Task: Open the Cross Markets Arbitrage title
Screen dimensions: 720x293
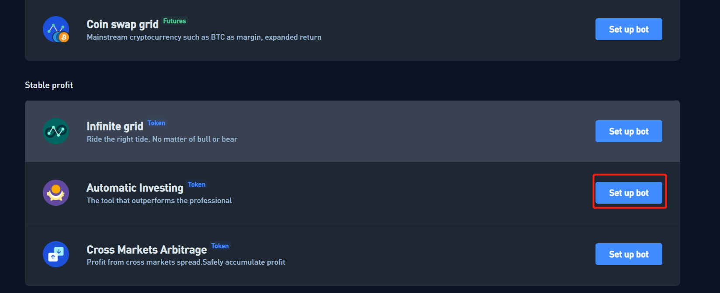Action: coord(147,250)
